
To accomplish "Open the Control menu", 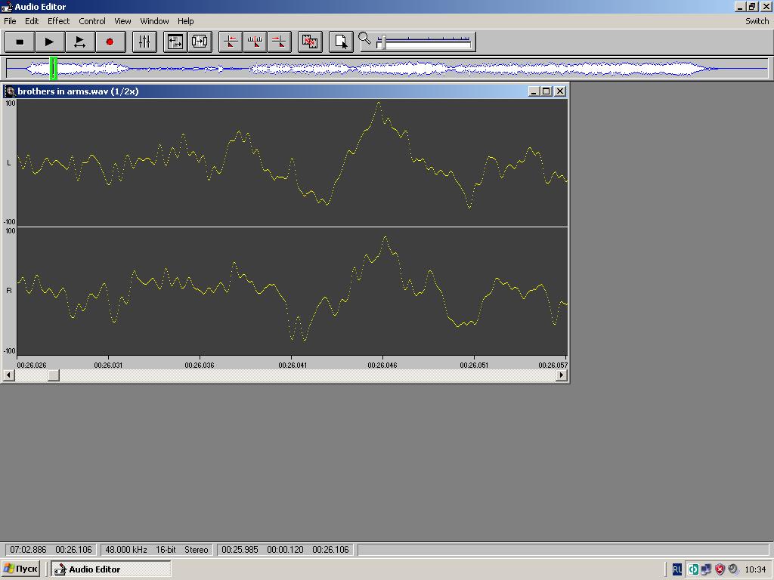I will [x=92, y=21].
